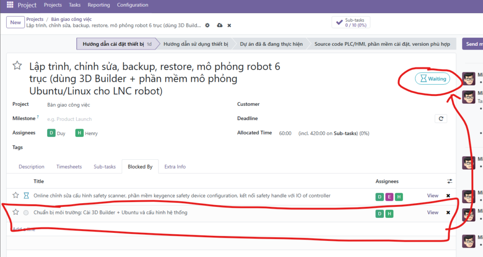The height and width of the screenshot is (257, 483).
Task: Click the gear actions icon in breadcrumb
Action: (x=207, y=25)
